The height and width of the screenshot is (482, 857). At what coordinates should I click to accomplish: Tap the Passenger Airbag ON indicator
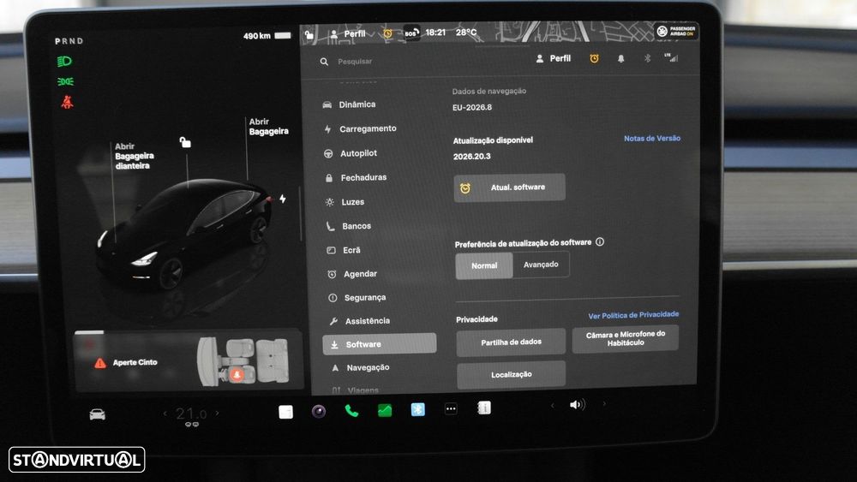point(676,31)
